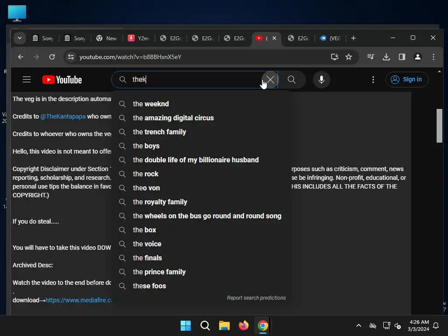The image size is (448, 336).
Task: Choose suggestion 'the rock'
Action: coord(201,174)
